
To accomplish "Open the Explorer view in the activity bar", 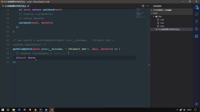I will click(197, 7).
